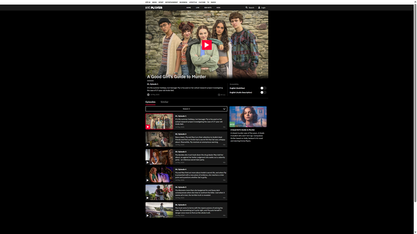Open Episode 2 thumbnail image

pyautogui.click(x=159, y=139)
